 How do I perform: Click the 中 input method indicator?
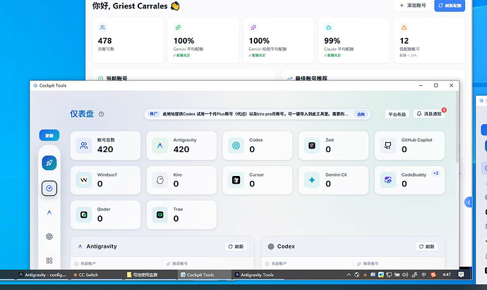pyautogui.click(x=423, y=275)
